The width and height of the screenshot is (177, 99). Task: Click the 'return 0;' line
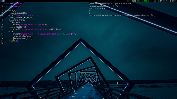coord(13,41)
